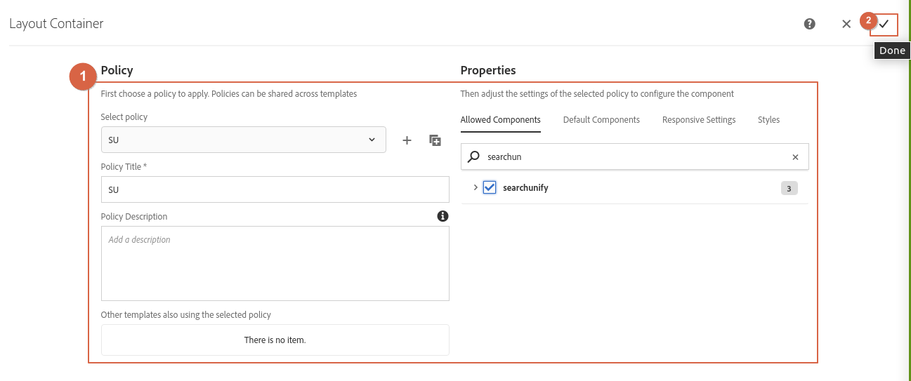This screenshot has width=911, height=381.
Task: Focus the Policy Description text area
Action: (275, 263)
